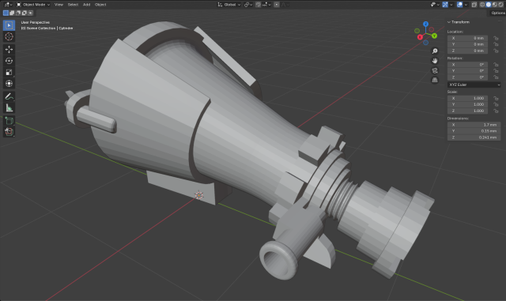Select the Cursor tool
The width and height of the screenshot is (506, 301).
point(9,36)
